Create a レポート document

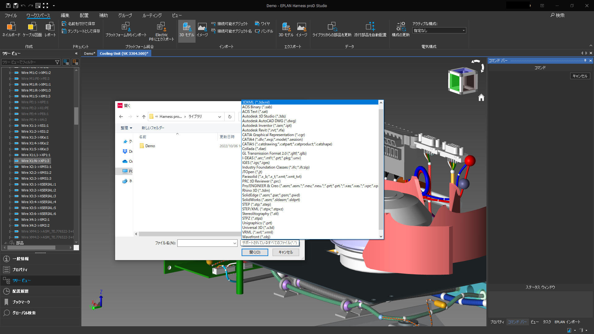50,29
